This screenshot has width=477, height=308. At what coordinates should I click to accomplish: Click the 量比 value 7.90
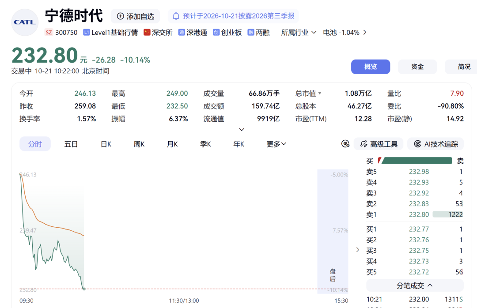(x=457, y=94)
